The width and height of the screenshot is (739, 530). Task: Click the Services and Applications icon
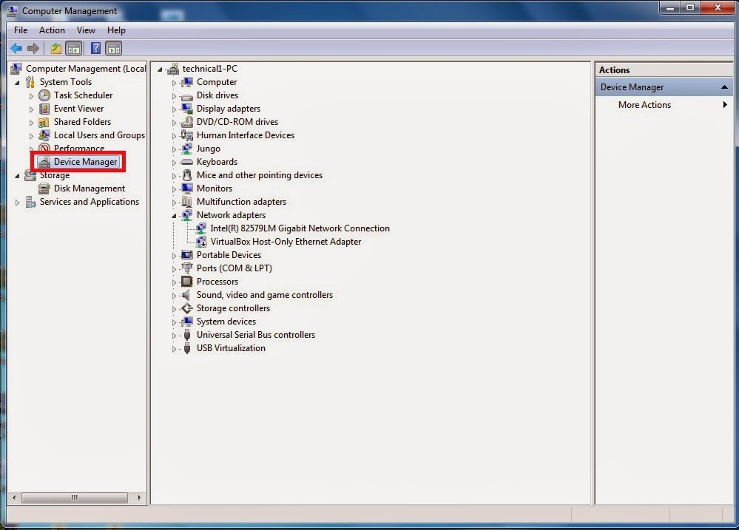tap(30, 202)
